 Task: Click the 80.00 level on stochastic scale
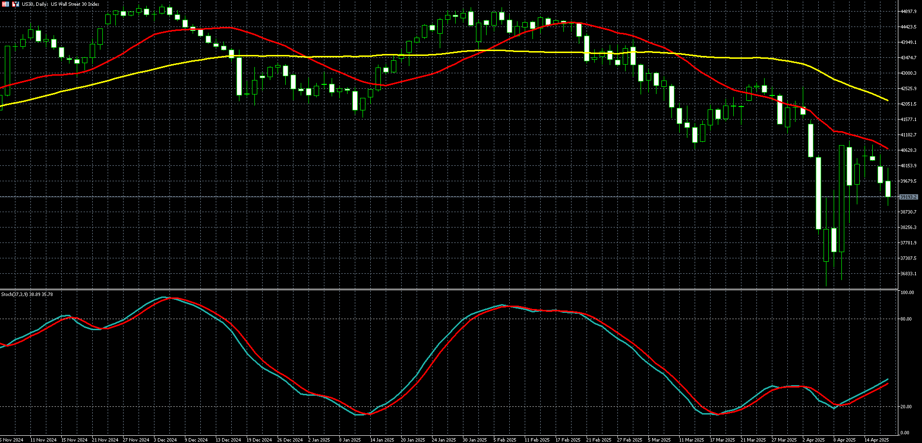point(906,319)
